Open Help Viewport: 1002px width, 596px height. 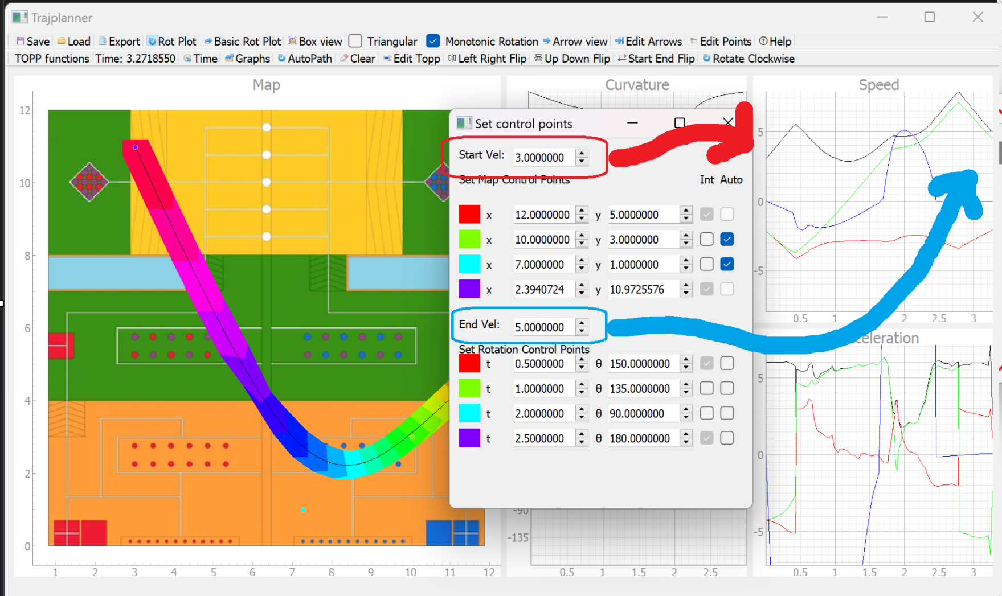coord(775,41)
